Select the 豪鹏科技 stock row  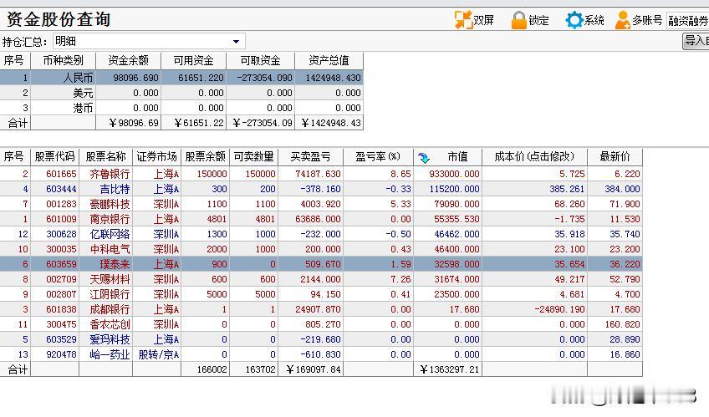pos(321,204)
